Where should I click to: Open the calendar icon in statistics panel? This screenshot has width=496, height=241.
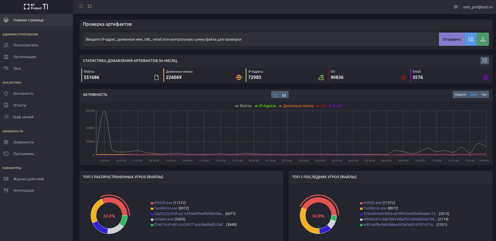[x=485, y=60]
